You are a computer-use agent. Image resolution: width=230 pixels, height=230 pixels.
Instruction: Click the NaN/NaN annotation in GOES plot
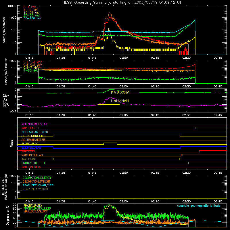click(x=120, y=101)
